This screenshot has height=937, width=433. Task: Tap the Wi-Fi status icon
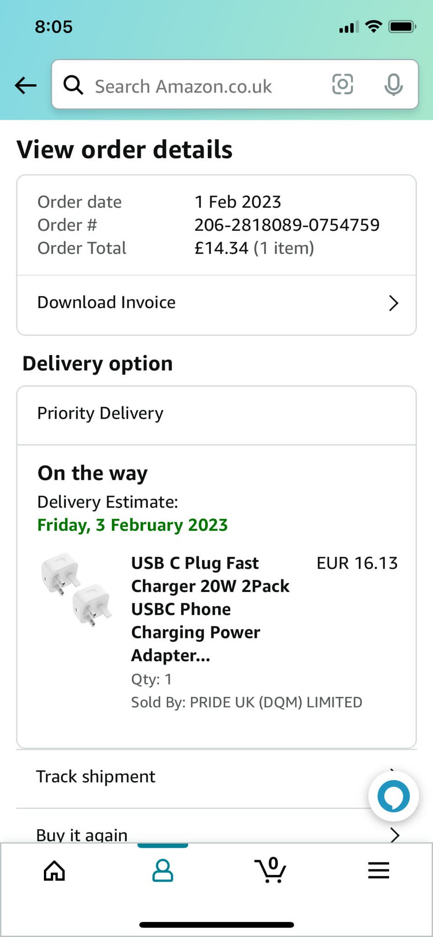374,27
